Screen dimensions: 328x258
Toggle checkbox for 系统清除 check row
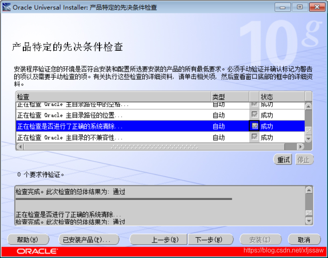pos(255,126)
